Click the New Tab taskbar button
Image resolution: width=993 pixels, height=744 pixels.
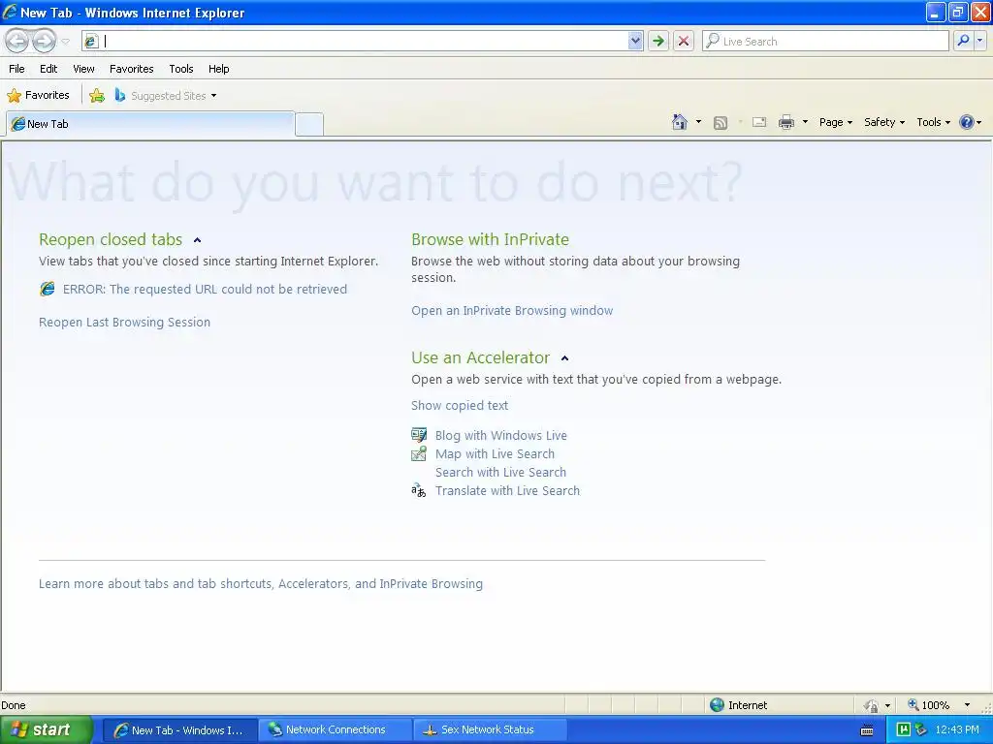tap(179, 729)
